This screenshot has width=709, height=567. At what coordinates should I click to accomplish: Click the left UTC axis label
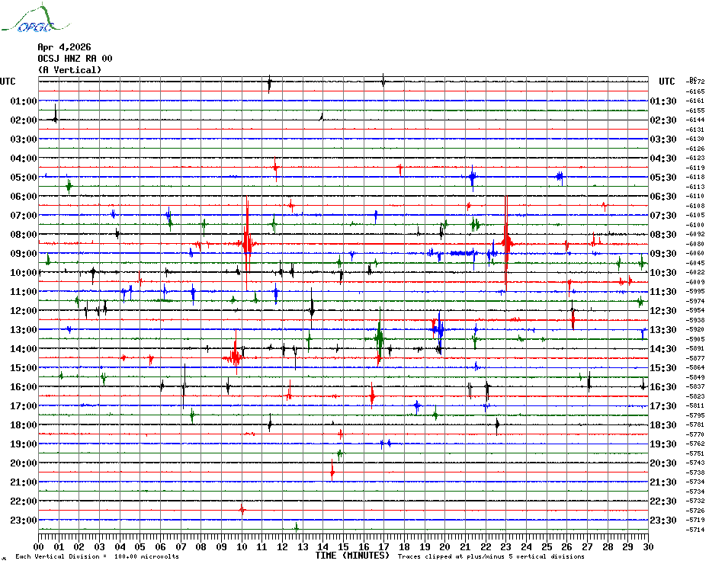[x=8, y=82]
